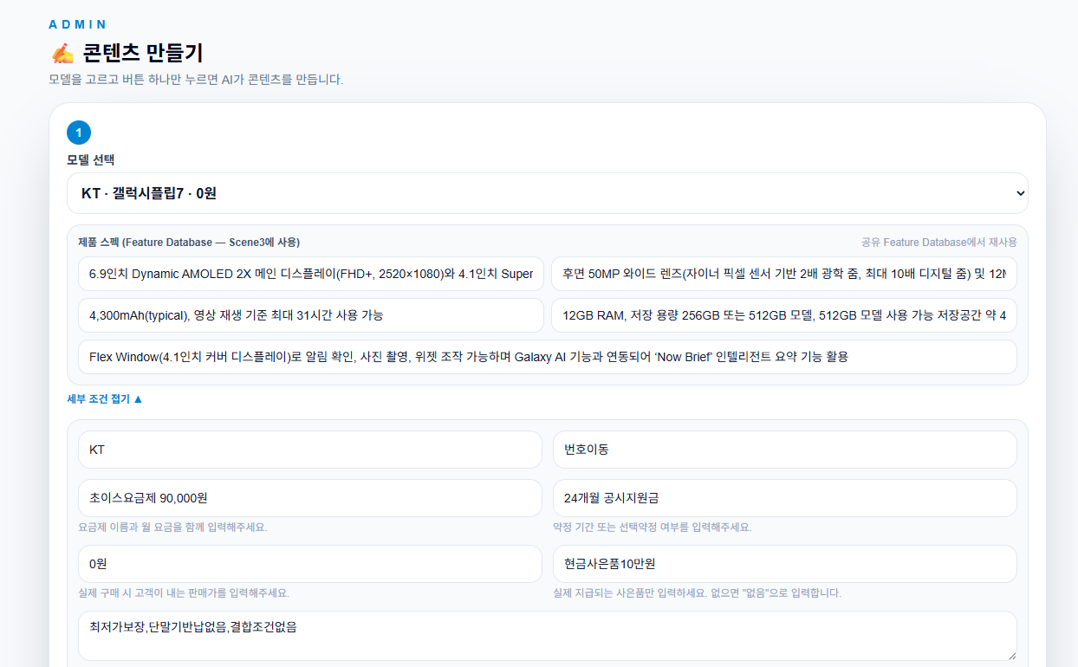This screenshot has width=1078, height=667.
Task: Click the Flex Window spec field
Action: 548,357
